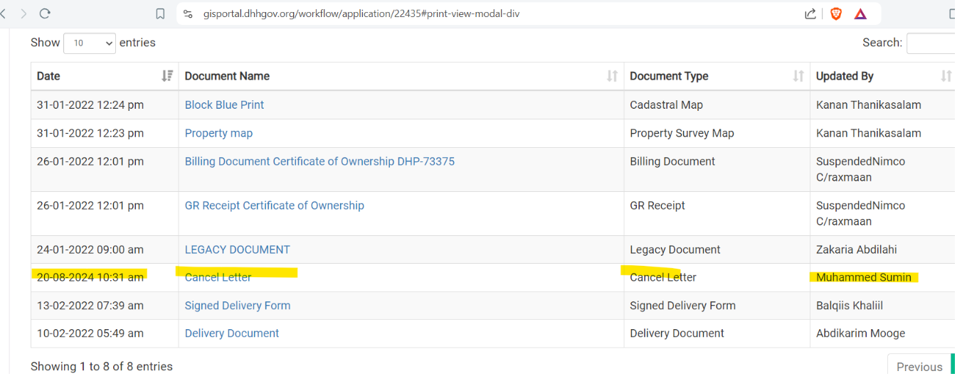The width and height of the screenshot is (962, 381).
Task: Open Billing Document Certificate of Ownership DHP-73375
Action: [x=319, y=161]
